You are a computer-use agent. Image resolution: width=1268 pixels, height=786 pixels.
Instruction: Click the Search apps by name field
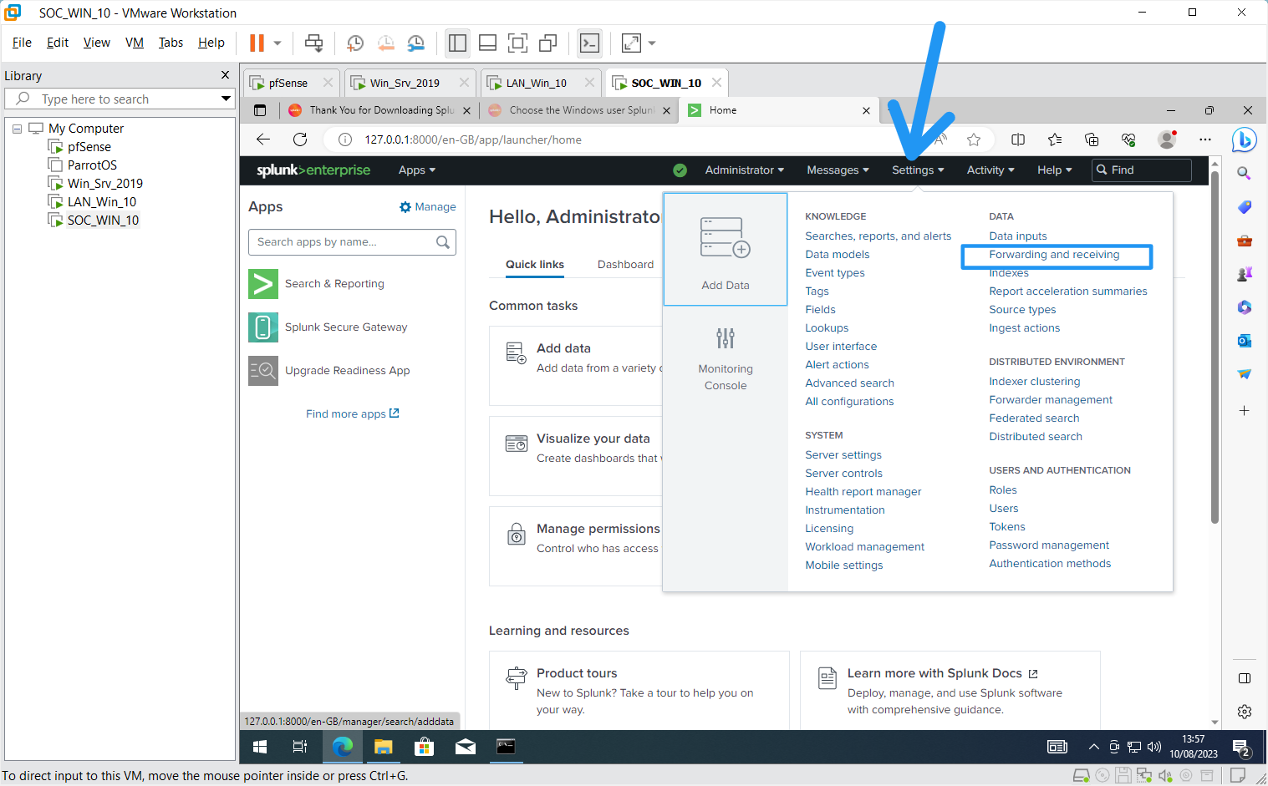coord(352,242)
